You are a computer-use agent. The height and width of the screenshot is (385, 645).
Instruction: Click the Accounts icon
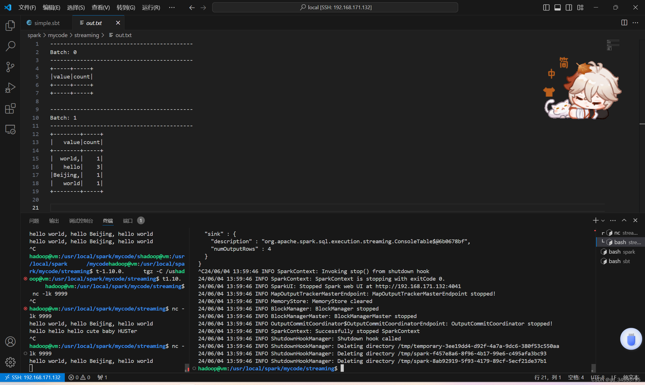pos(10,342)
